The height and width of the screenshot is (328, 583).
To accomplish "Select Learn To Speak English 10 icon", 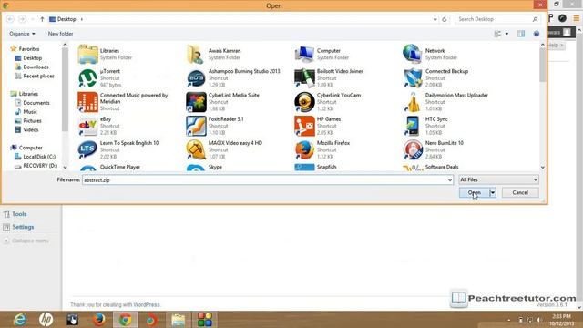I will (x=87, y=149).
